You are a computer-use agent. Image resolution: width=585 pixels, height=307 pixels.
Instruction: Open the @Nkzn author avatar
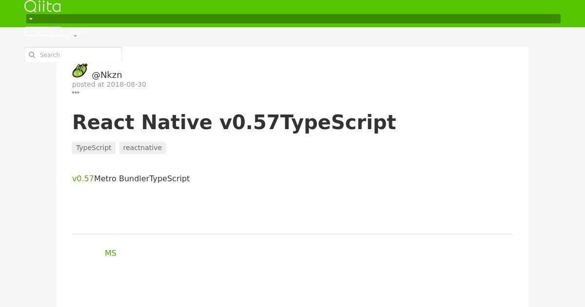click(x=80, y=71)
